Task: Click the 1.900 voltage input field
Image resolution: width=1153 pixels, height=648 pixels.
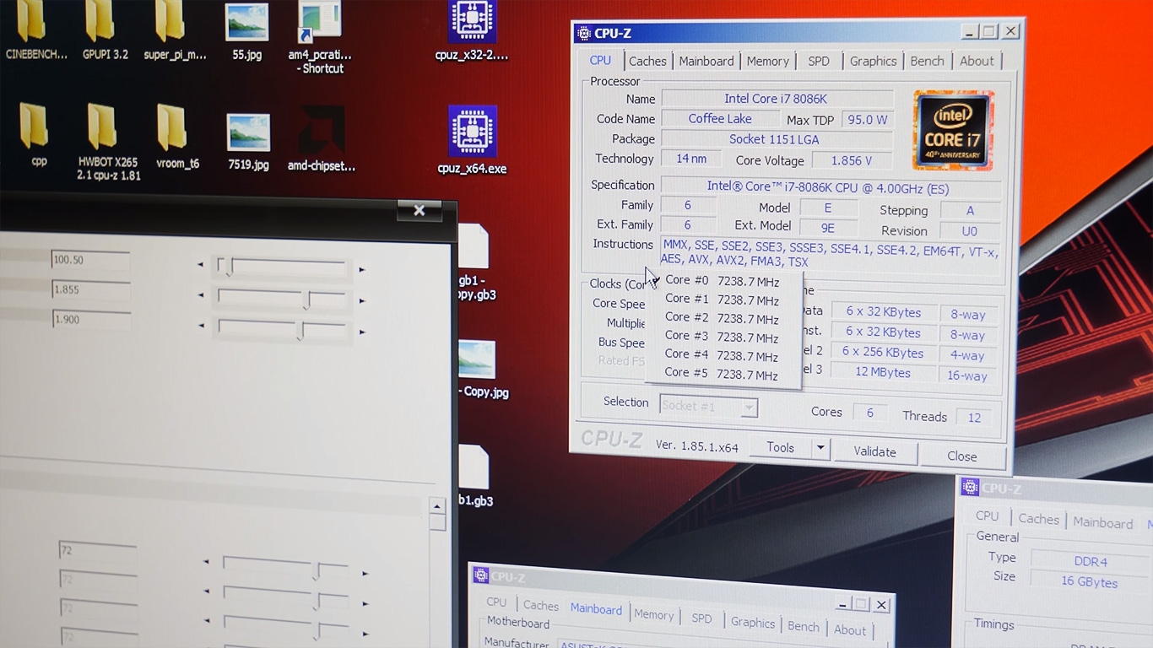Action: [90, 320]
